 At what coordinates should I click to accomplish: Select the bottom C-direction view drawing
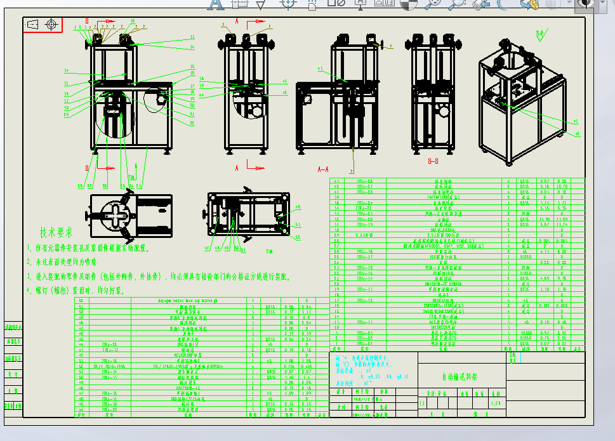point(246,215)
